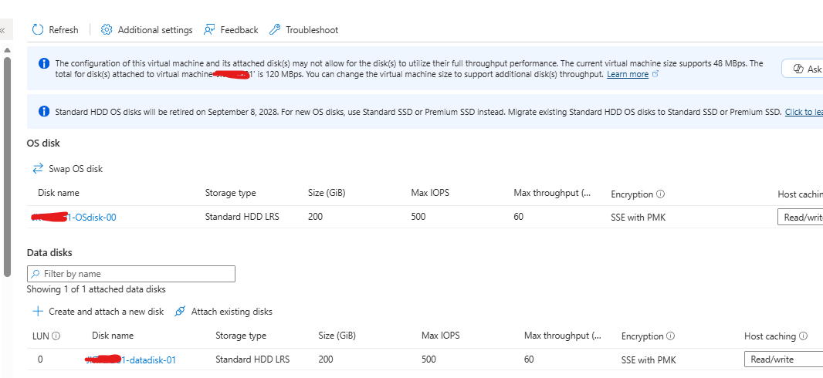This screenshot has height=378, width=823.
Task: Click the Feedback person icon
Action: click(x=209, y=30)
